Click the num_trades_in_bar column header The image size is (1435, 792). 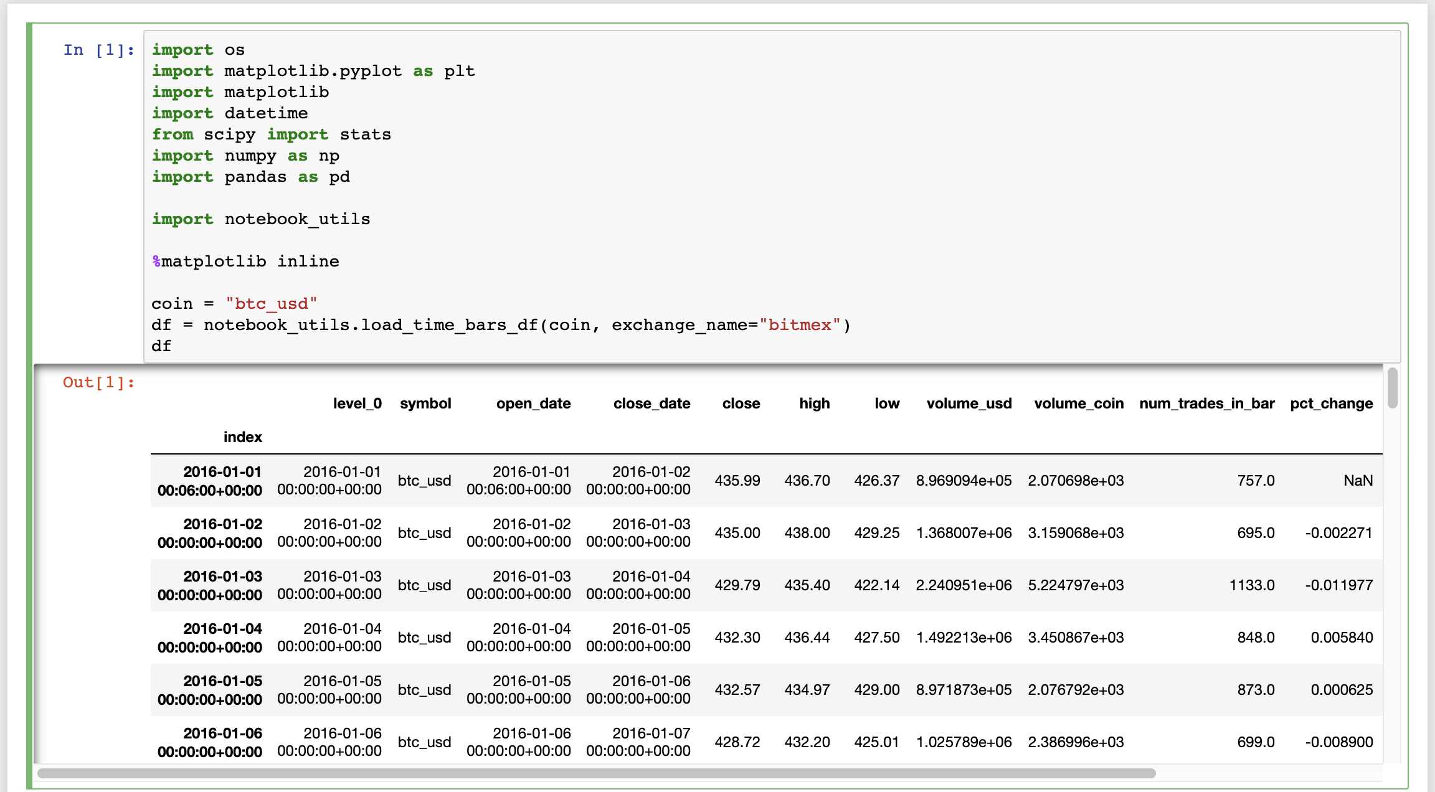1206,403
